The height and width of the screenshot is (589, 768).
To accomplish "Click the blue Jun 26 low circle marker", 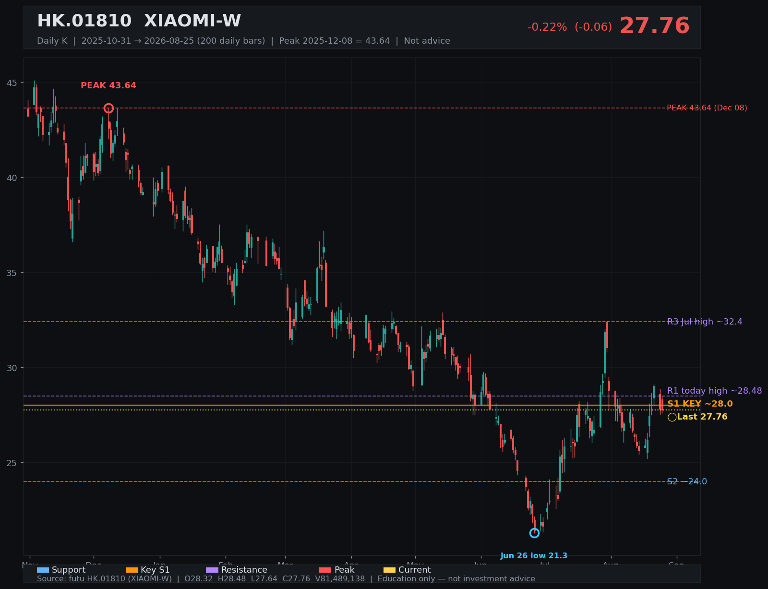I will (x=534, y=533).
